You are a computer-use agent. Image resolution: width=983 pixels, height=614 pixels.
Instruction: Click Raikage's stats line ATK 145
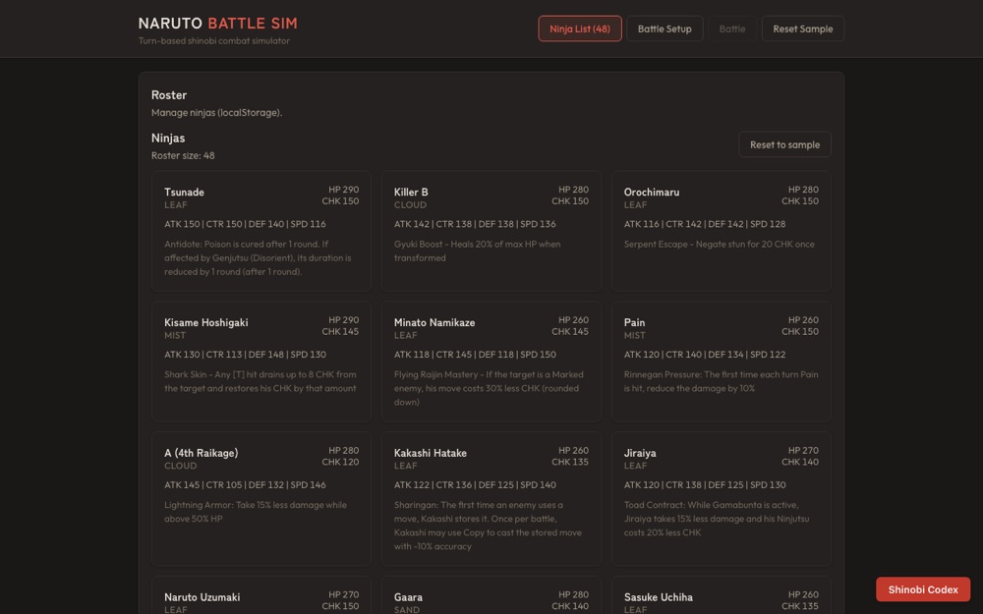point(245,484)
